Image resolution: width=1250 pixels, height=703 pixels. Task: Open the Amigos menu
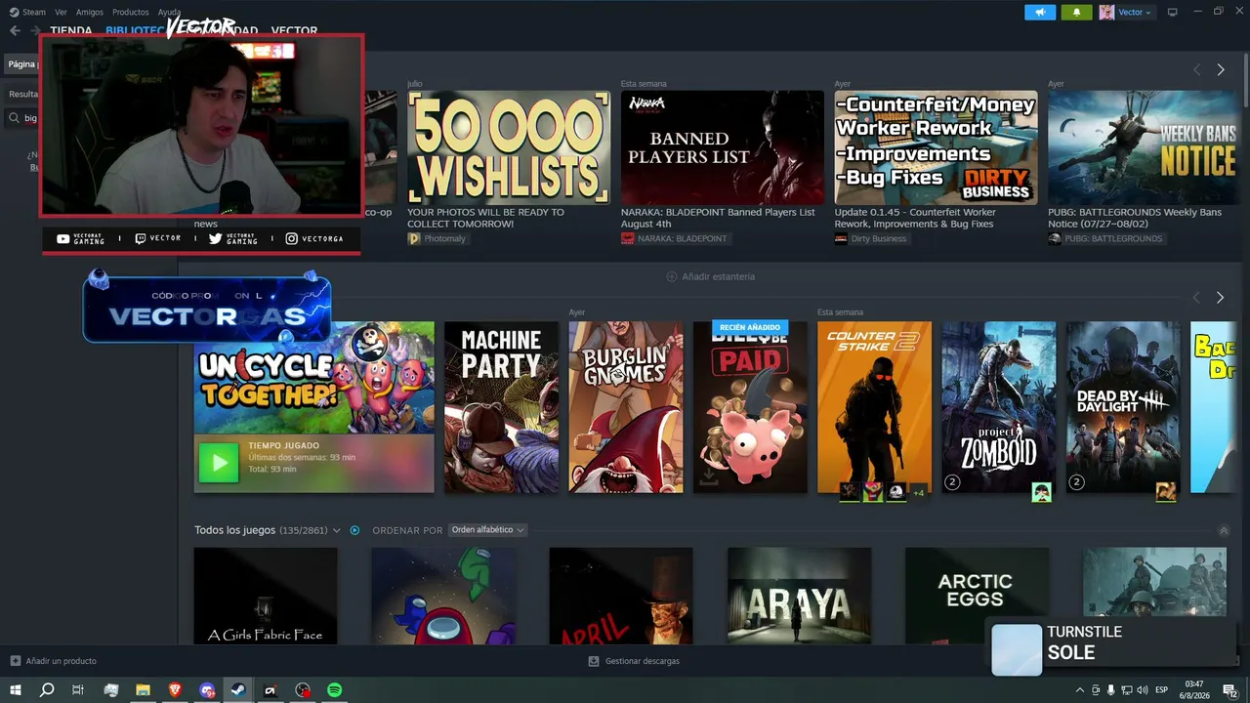tap(90, 12)
